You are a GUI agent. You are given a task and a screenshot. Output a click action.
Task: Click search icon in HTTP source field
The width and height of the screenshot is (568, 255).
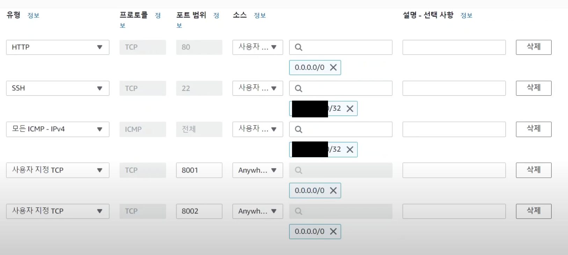tap(299, 48)
